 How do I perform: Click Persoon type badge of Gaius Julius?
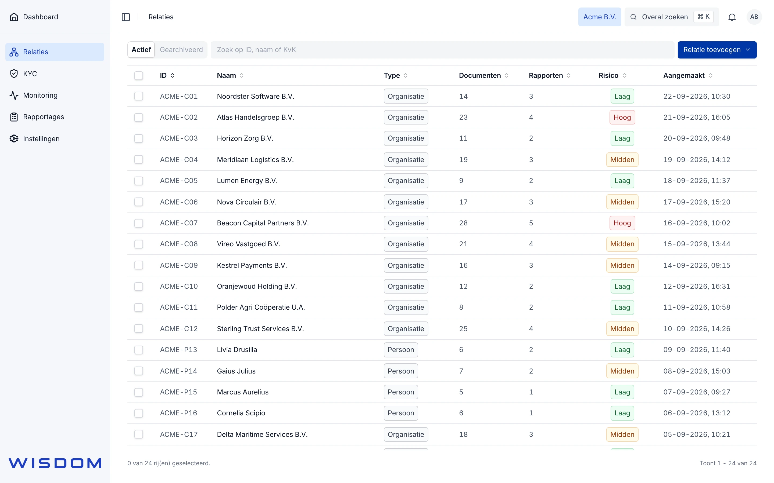400,371
